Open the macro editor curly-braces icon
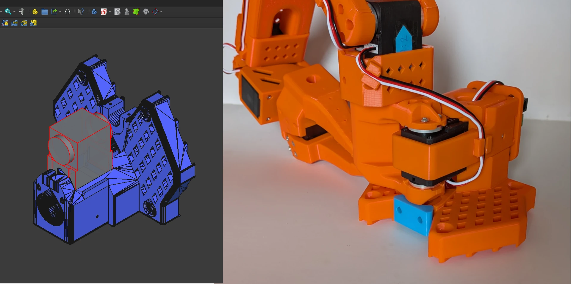 pyautogui.click(x=68, y=12)
